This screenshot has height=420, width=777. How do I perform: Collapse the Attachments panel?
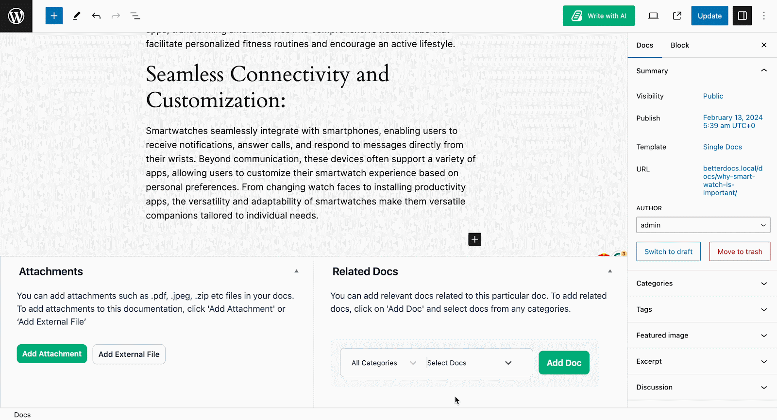(x=296, y=271)
